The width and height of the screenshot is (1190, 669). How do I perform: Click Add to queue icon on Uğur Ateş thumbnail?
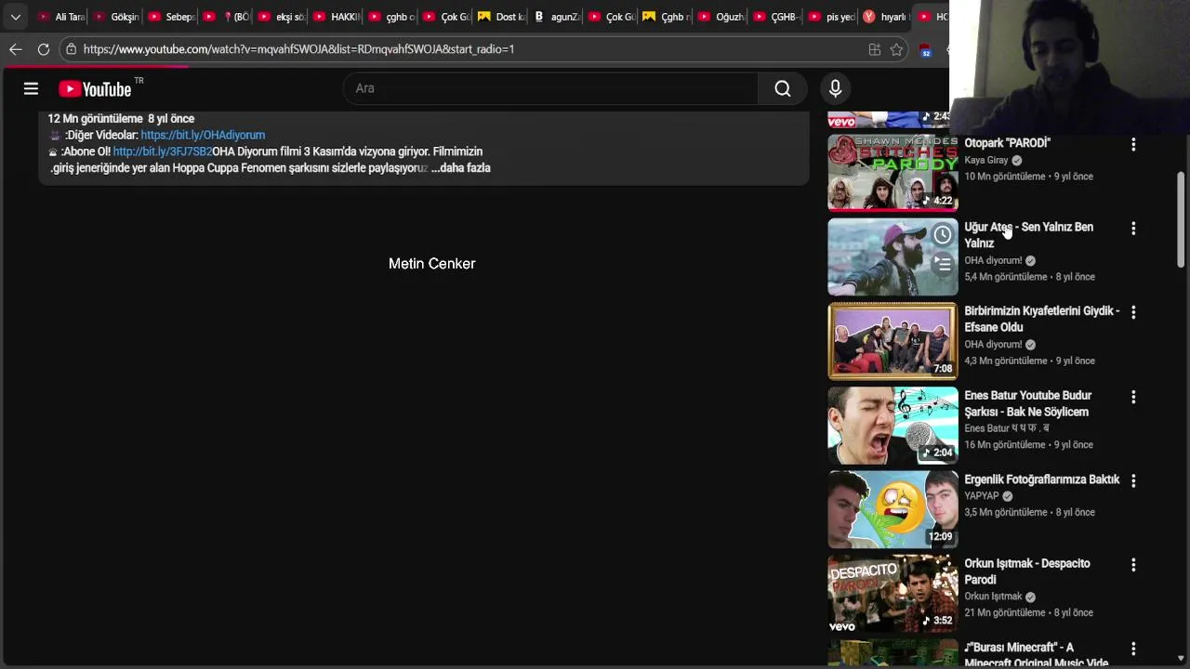click(x=942, y=264)
